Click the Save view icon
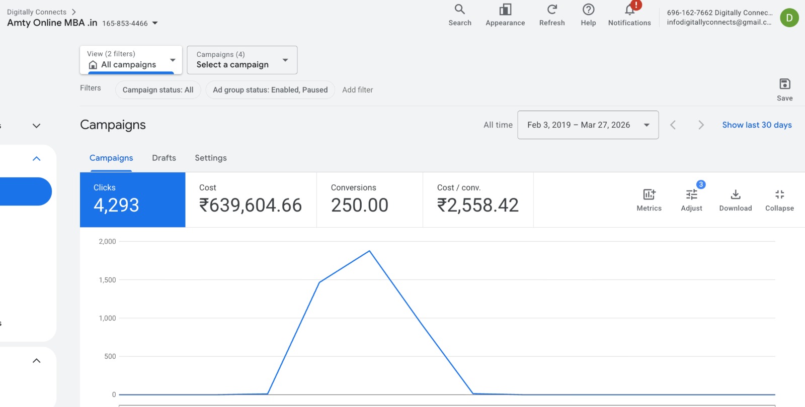 coord(784,84)
